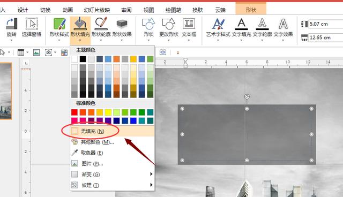Choose 取色器 (E) menu entry
Screen dimensions: 343x197
(113, 153)
